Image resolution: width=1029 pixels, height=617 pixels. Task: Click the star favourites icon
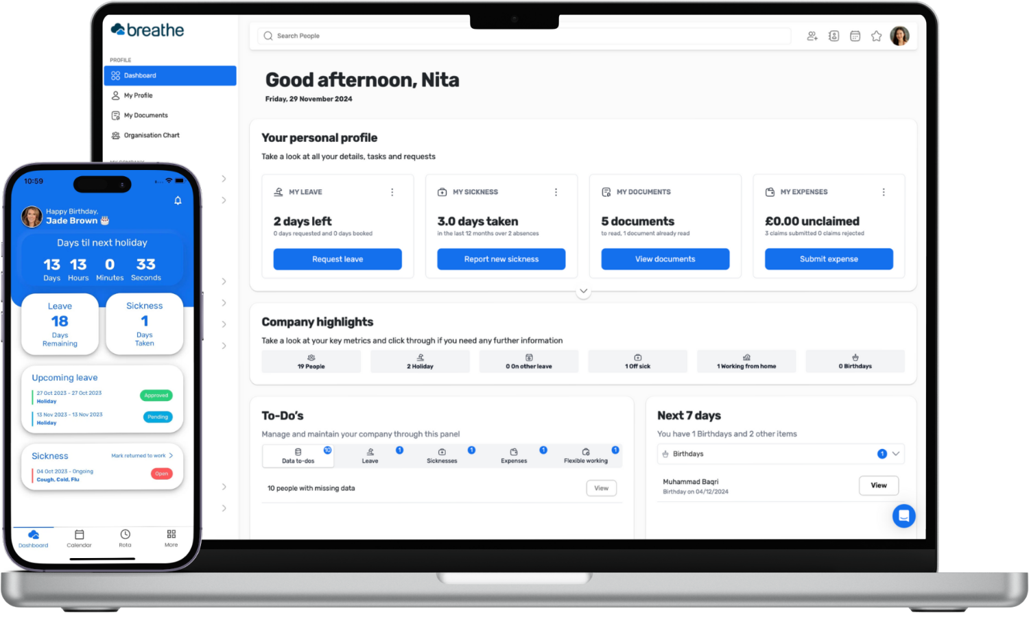[876, 36]
